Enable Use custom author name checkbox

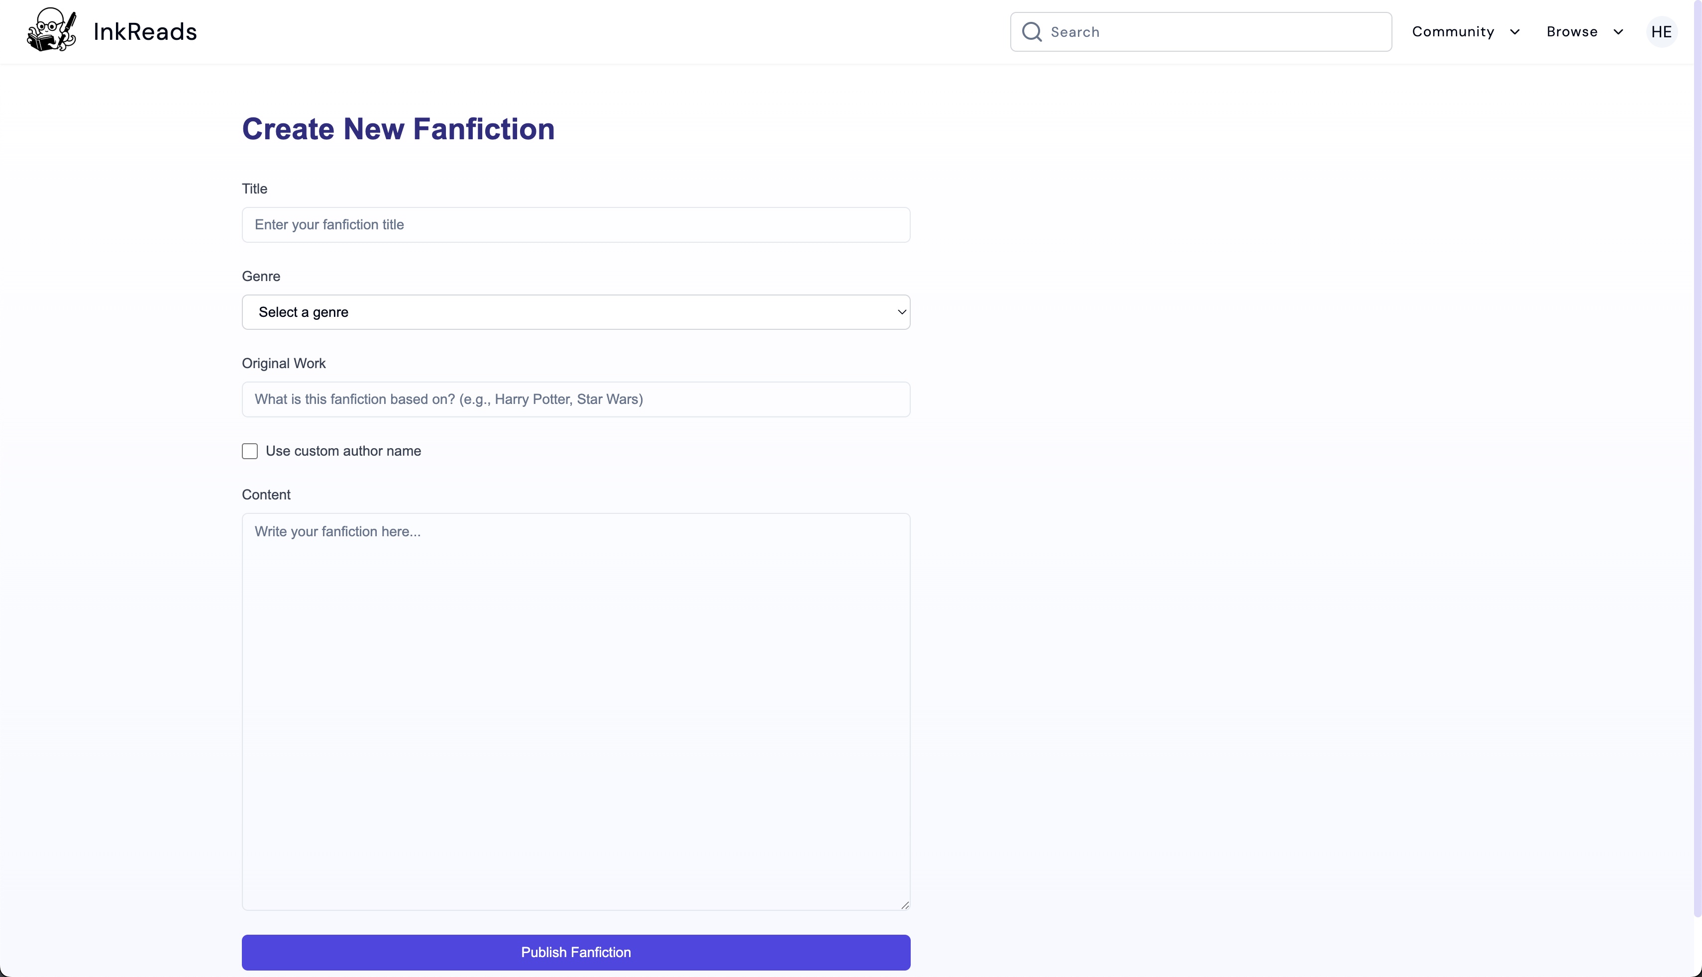(x=250, y=451)
